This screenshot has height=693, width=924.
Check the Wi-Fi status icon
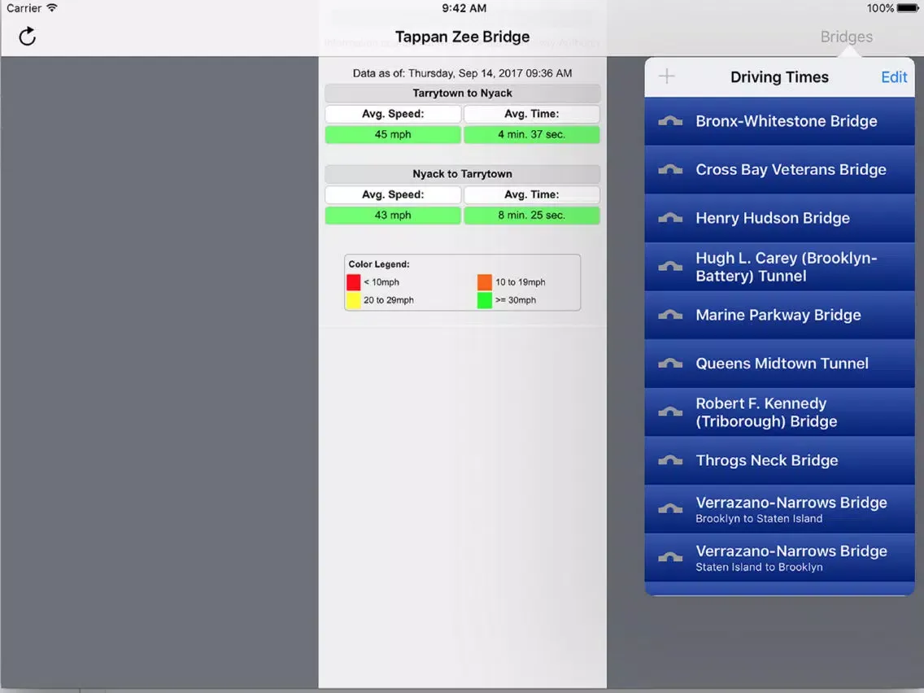click(52, 7)
